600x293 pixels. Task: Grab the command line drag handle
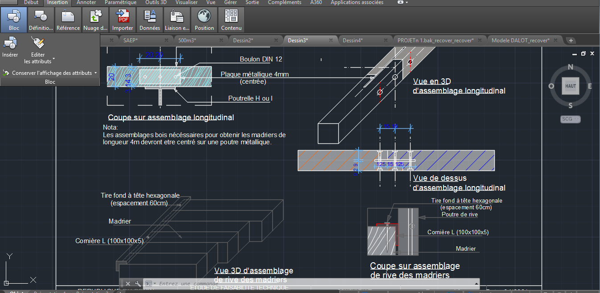121,283
